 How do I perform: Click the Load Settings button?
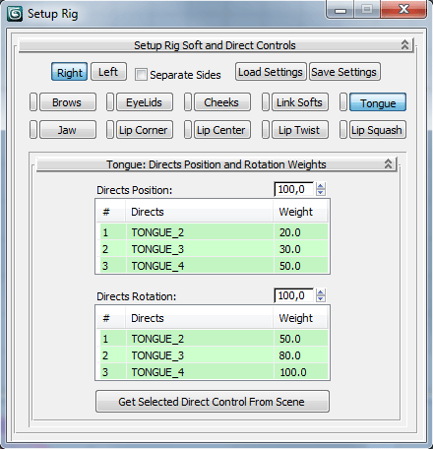point(271,72)
